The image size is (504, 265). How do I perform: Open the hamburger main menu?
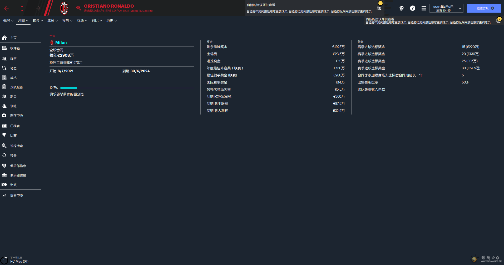click(424, 8)
